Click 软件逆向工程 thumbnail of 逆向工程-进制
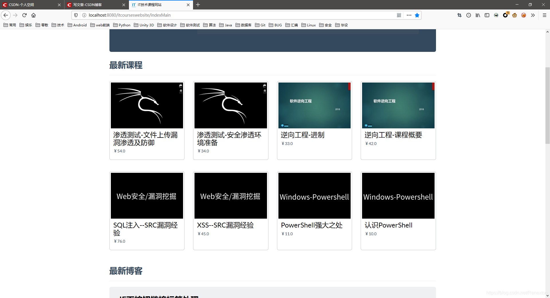The image size is (550, 298). point(315,105)
